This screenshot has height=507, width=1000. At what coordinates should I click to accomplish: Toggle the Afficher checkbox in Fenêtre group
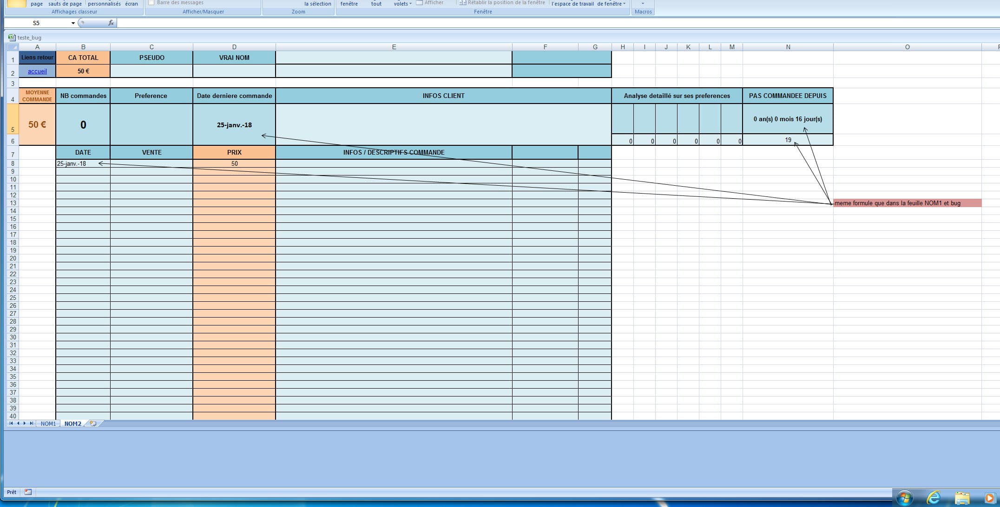point(419,3)
